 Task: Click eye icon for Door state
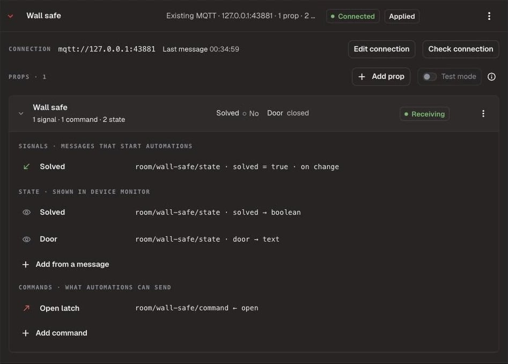27,239
